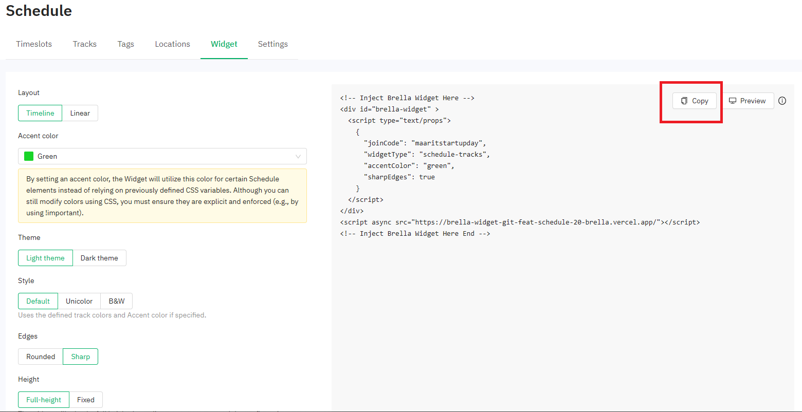Screen dimensions: 802x412
Task: Click the Schedule page heading
Action: click(39, 10)
